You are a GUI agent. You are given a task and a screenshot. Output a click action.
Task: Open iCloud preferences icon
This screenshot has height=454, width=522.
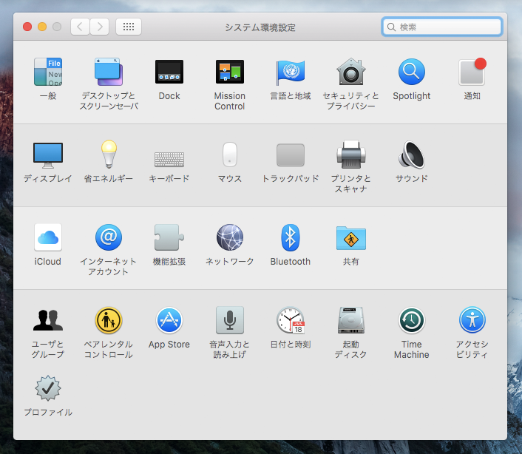tap(48, 237)
